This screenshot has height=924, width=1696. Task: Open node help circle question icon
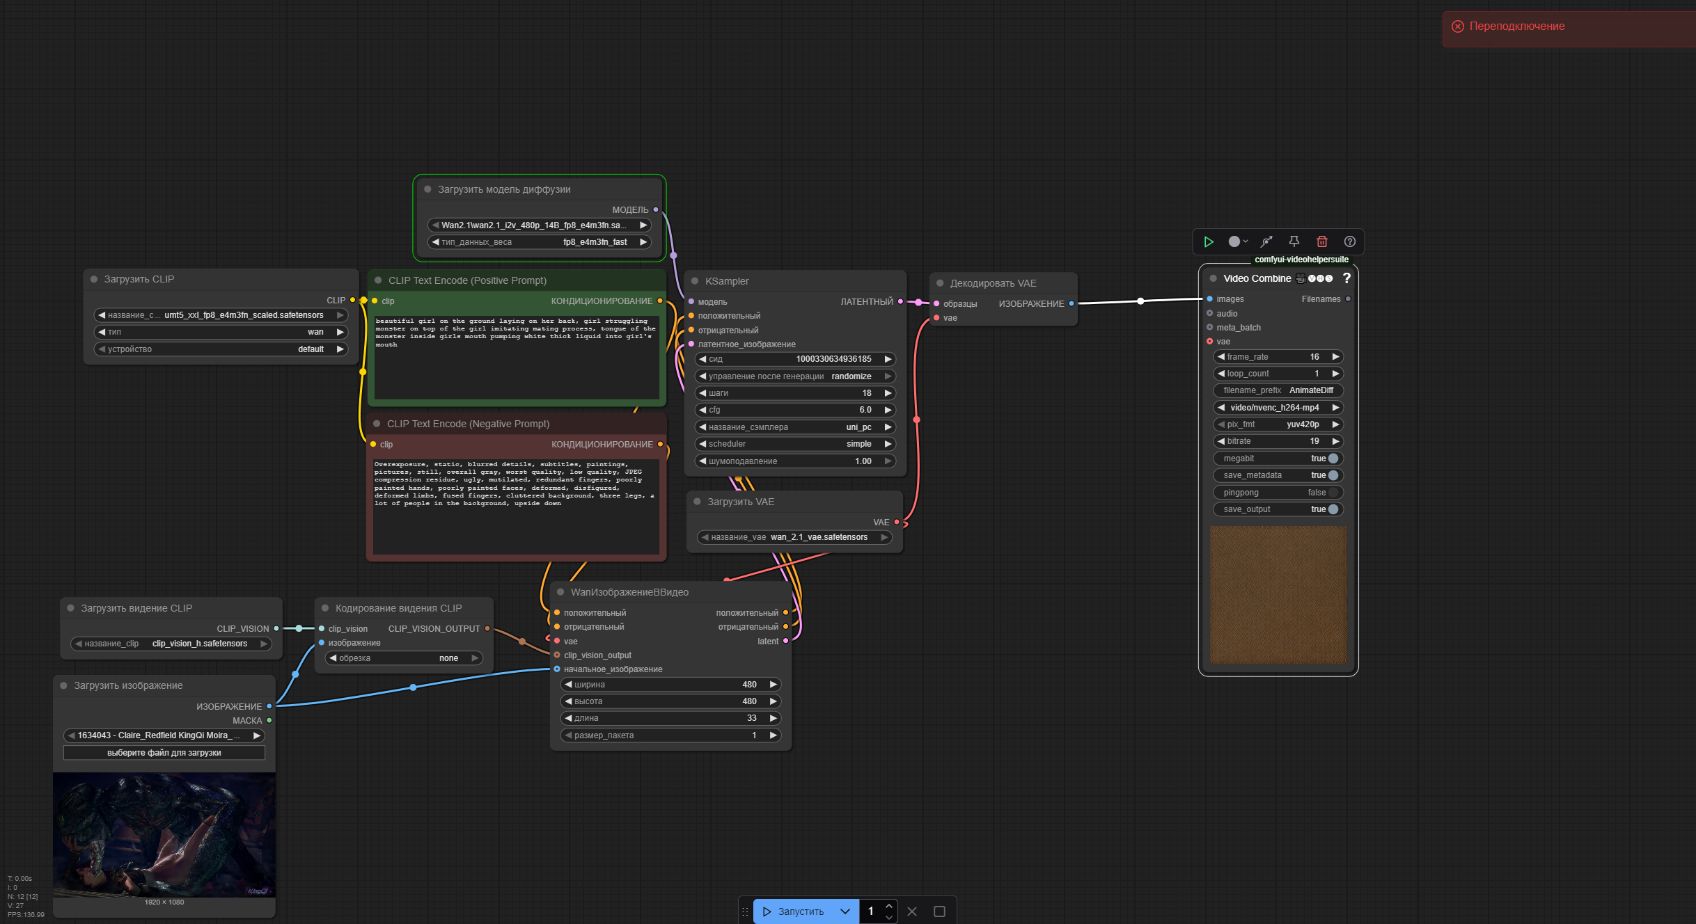pyautogui.click(x=1349, y=241)
